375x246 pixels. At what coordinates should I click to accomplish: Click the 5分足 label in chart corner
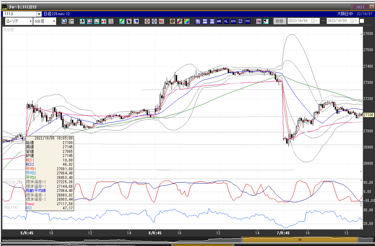(9, 30)
